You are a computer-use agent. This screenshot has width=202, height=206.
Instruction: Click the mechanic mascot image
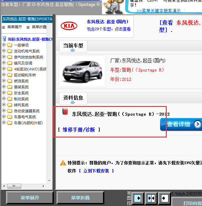tap(113, 7)
